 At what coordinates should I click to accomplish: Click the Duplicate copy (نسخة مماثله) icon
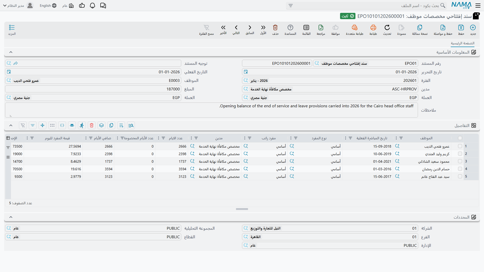pos(420,30)
